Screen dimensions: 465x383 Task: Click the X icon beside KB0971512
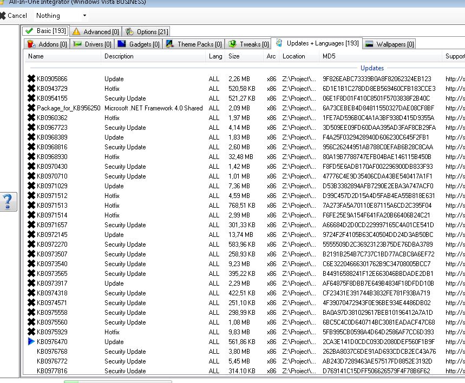31,196
